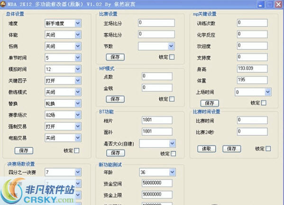Image resolution: width=284 pixels, height=205 pixels.
Task: Click the 比赛24秒 input field
Action: click(x=252, y=131)
